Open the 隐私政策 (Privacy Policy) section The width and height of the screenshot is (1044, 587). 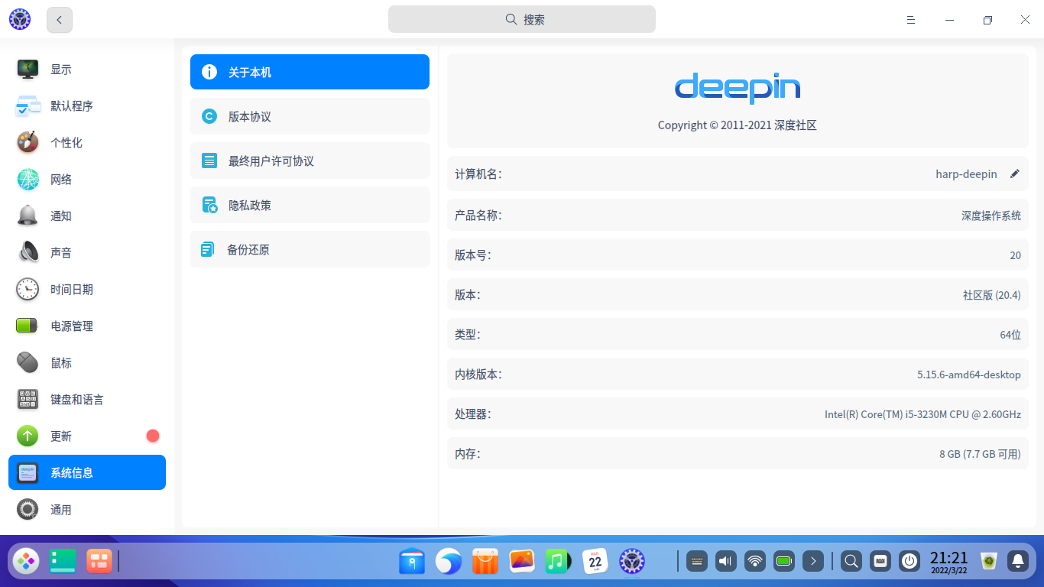point(310,205)
